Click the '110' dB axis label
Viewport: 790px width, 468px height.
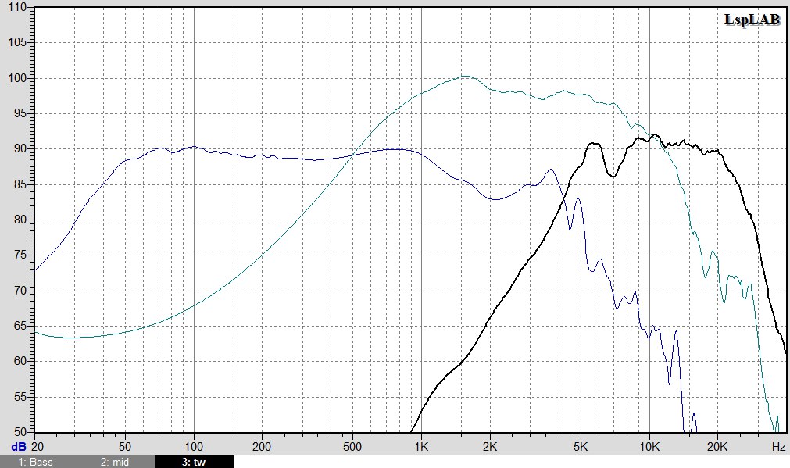click(18, 8)
